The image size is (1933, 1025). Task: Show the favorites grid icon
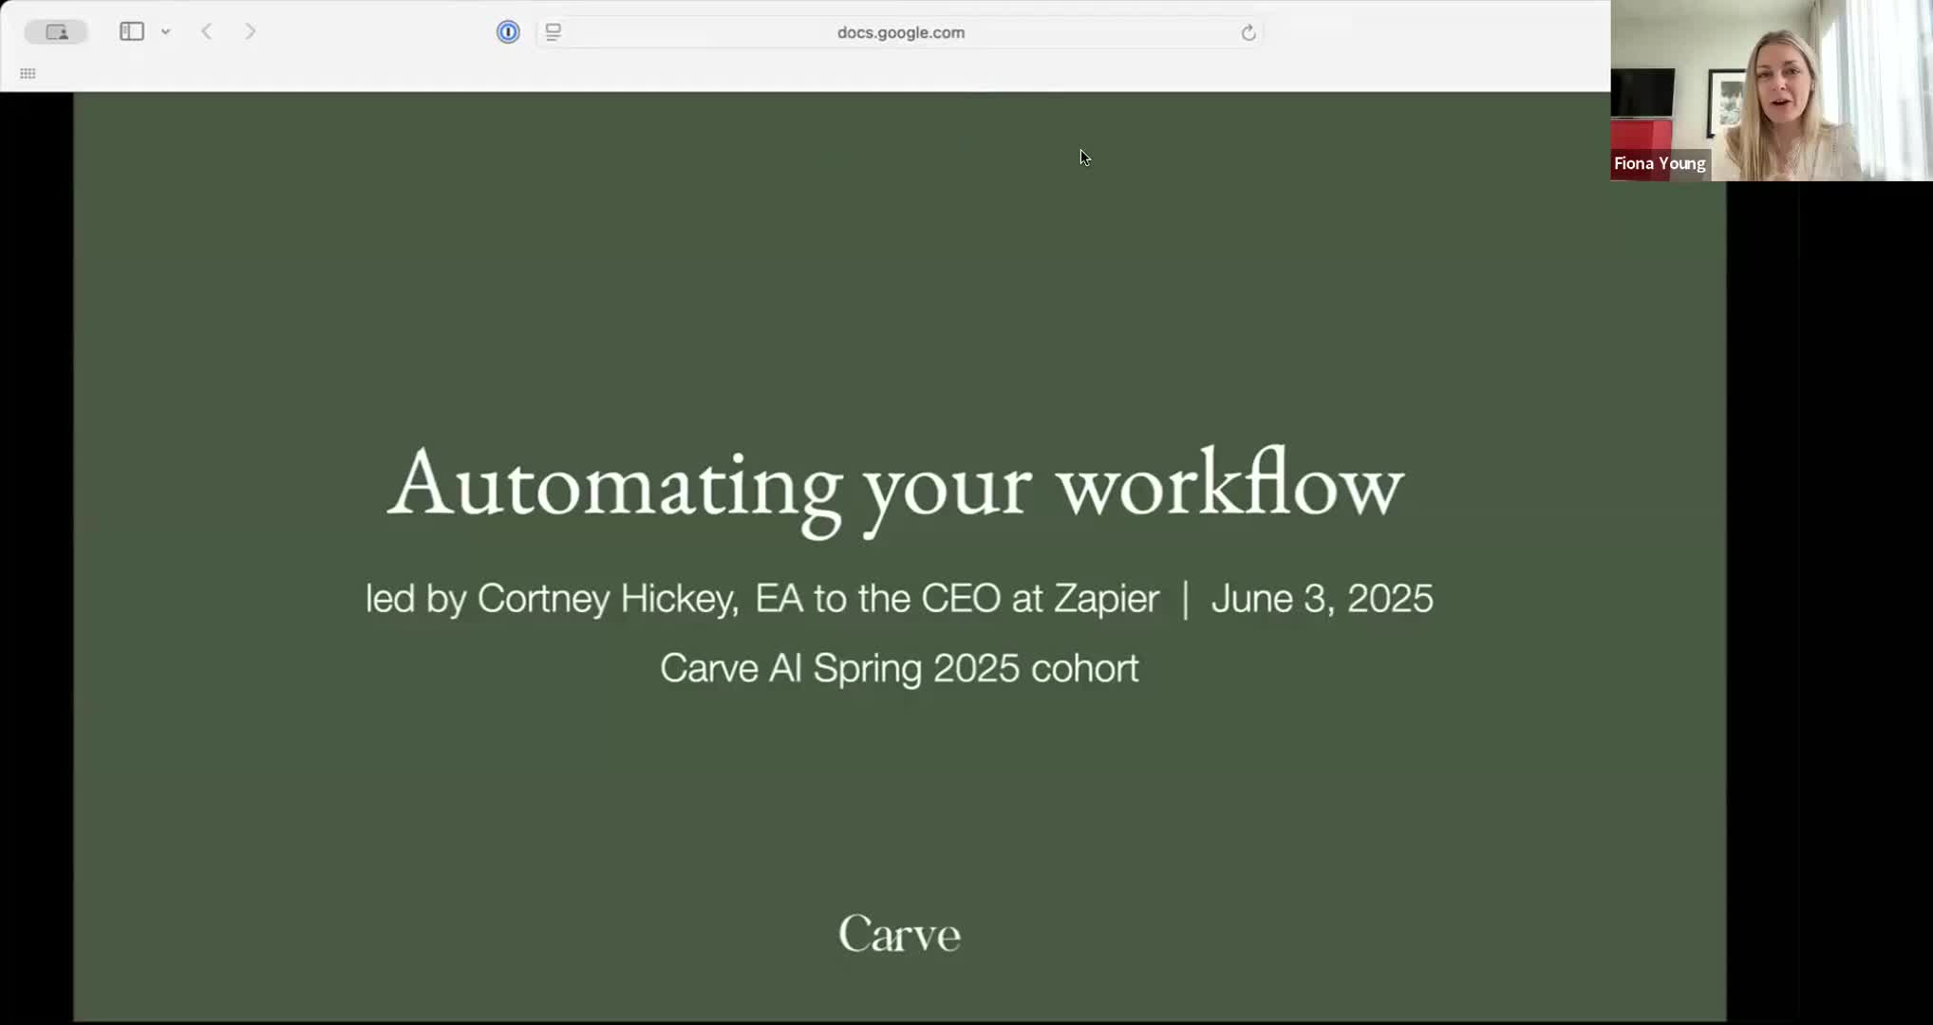28,73
